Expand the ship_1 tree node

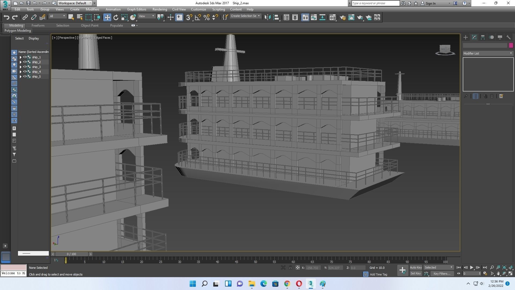pos(20,57)
